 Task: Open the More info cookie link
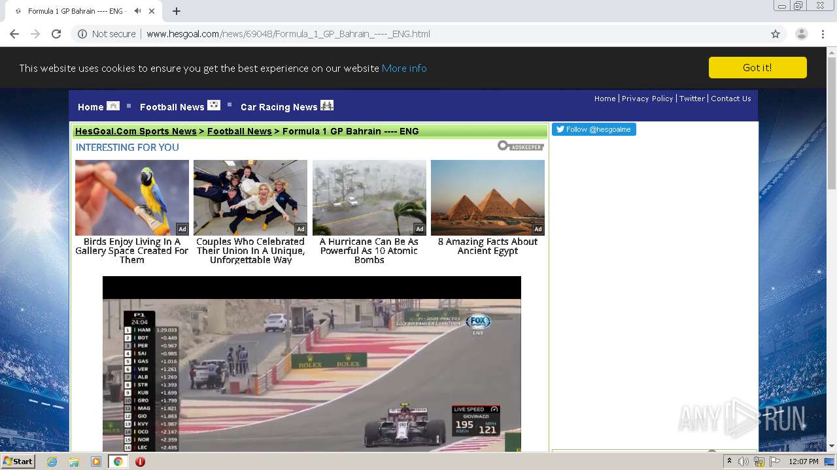(404, 68)
